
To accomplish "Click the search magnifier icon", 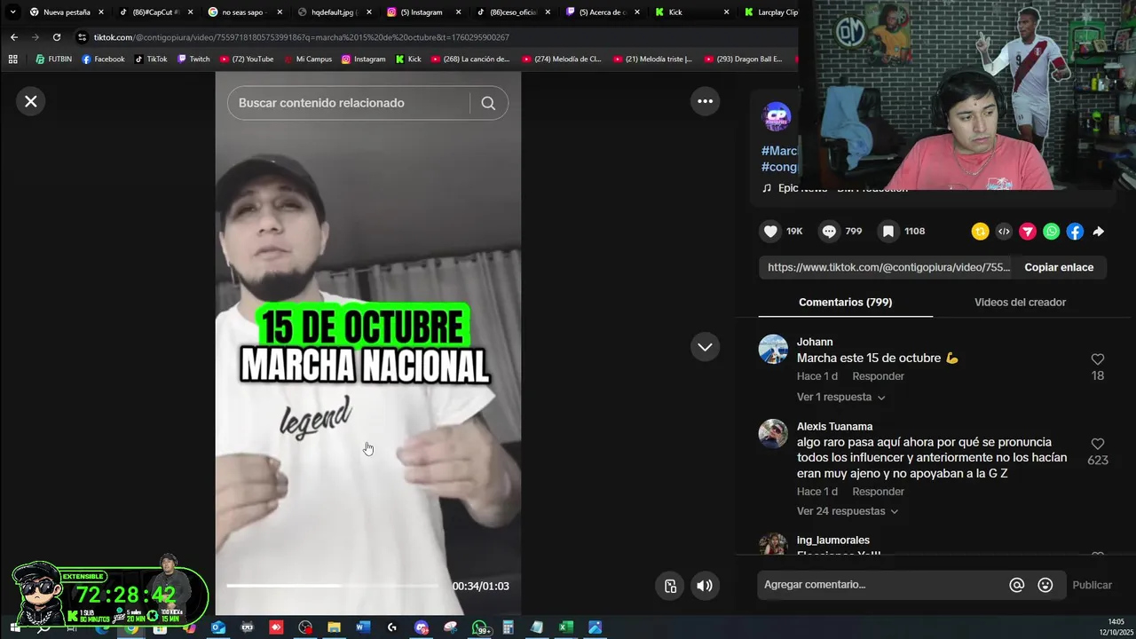I will coord(488,103).
